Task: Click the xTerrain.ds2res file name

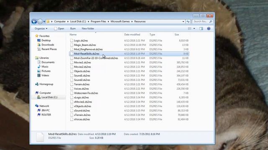Action: pos(82,115)
